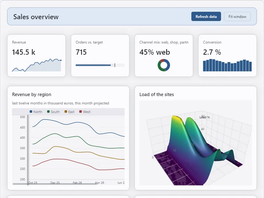Click the Dec 25 axis label

[x=55, y=183]
